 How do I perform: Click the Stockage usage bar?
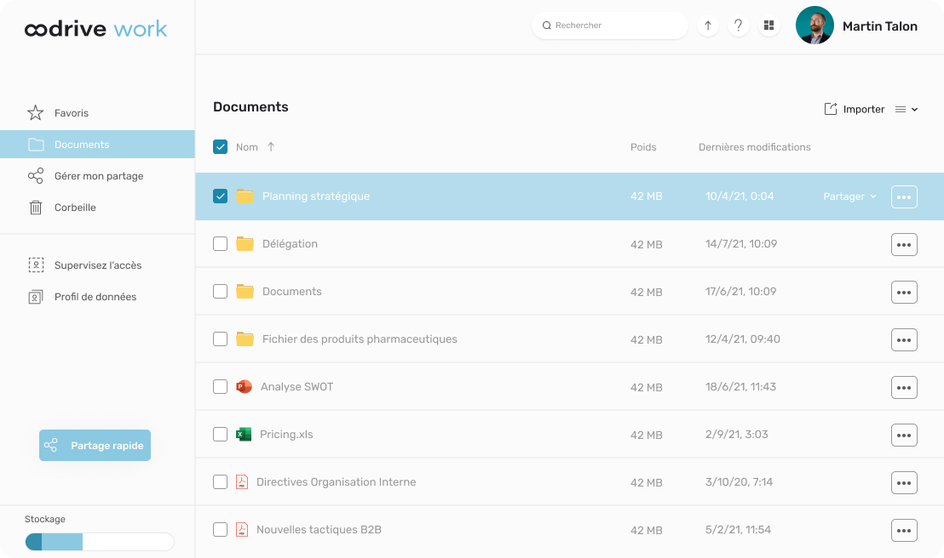pos(99,541)
